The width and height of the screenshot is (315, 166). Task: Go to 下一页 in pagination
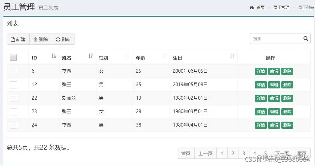[x=282, y=154]
